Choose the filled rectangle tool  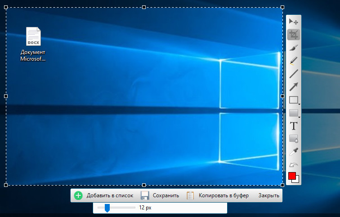pos(294,113)
